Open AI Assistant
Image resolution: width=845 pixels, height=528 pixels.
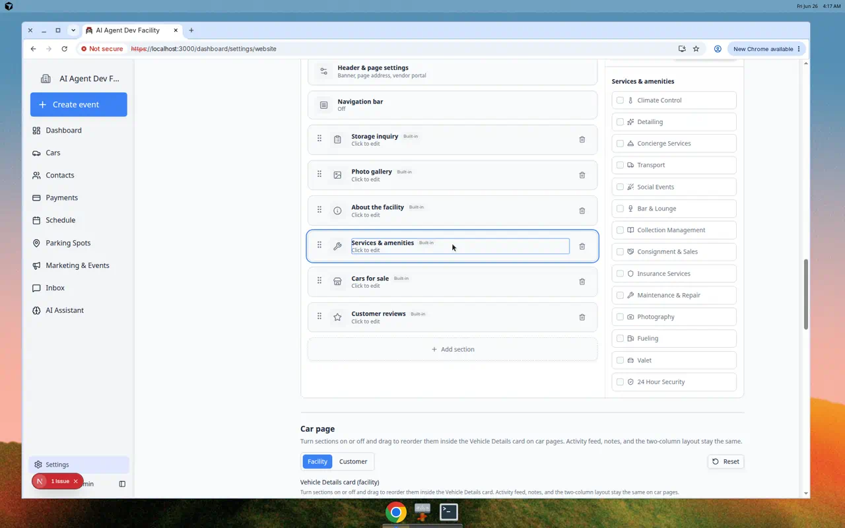[x=79, y=310]
